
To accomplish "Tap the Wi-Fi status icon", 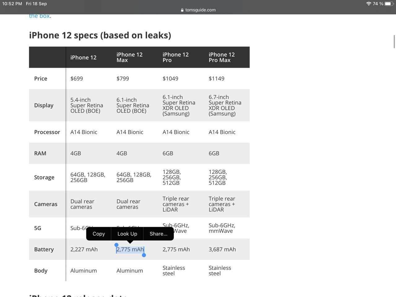I will point(368,4).
